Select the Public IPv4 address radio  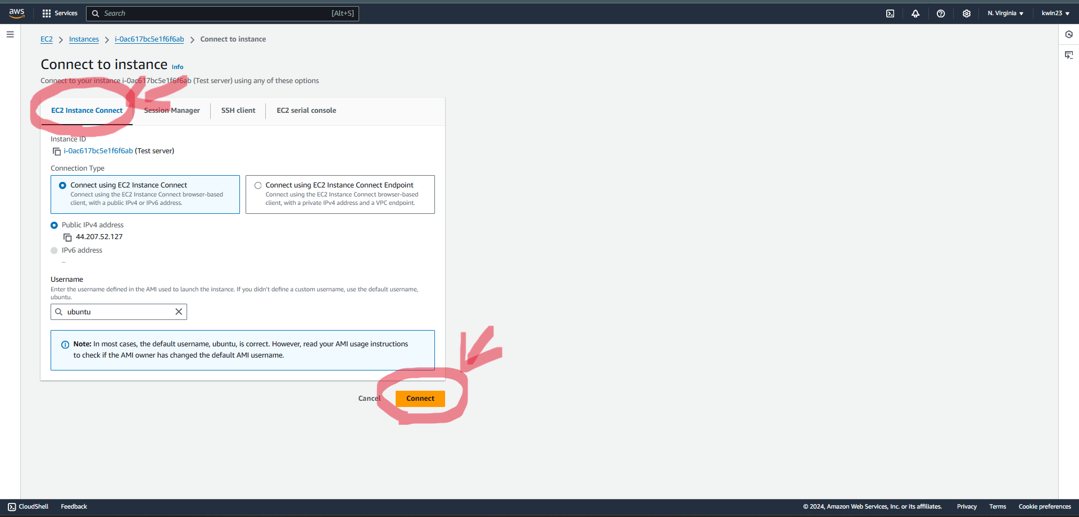54,225
